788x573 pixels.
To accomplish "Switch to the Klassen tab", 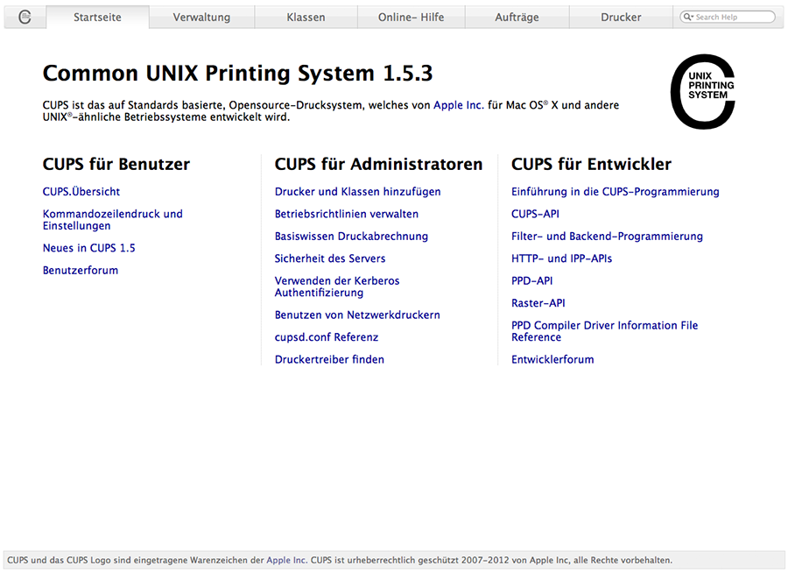I will pyautogui.click(x=306, y=17).
